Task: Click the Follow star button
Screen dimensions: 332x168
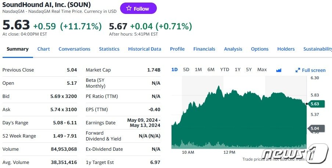Action: tap(138, 8)
